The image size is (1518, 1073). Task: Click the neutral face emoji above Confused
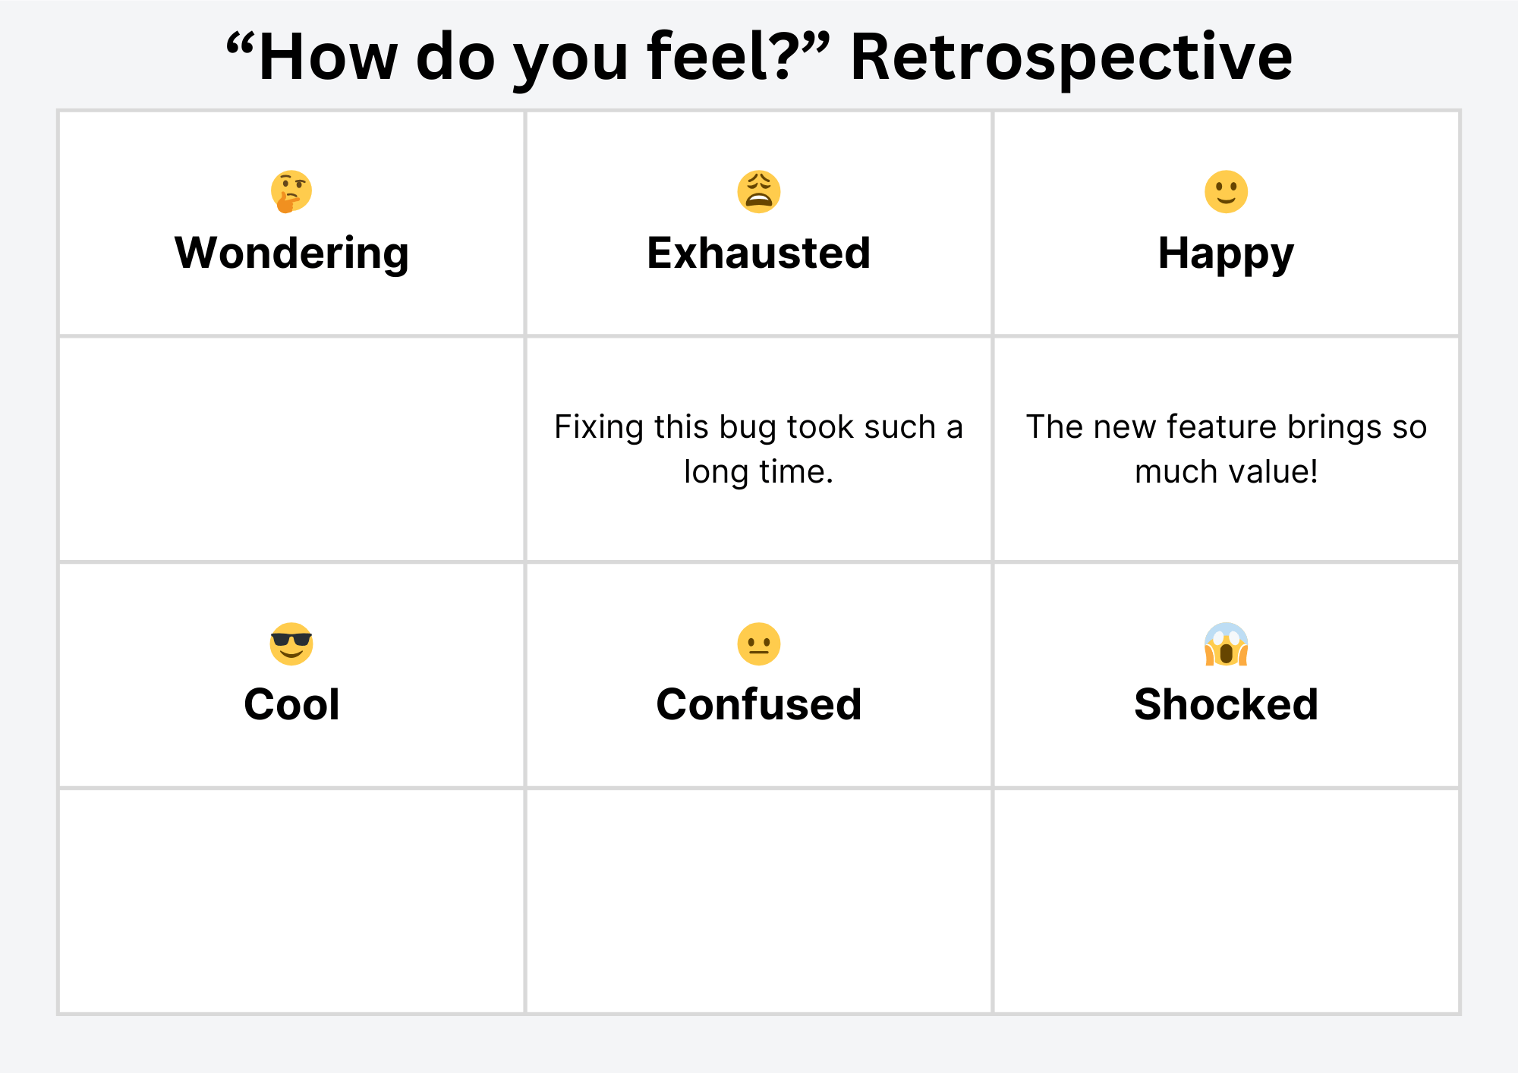pyautogui.click(x=759, y=644)
